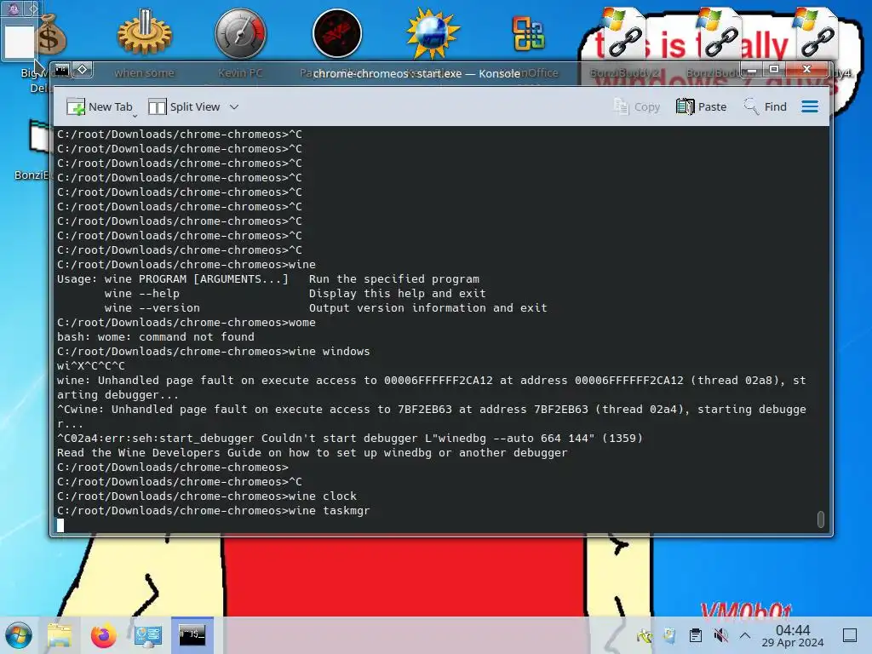872x654 pixels.
Task: Open the clock showing 04:44
Action: [793, 635]
